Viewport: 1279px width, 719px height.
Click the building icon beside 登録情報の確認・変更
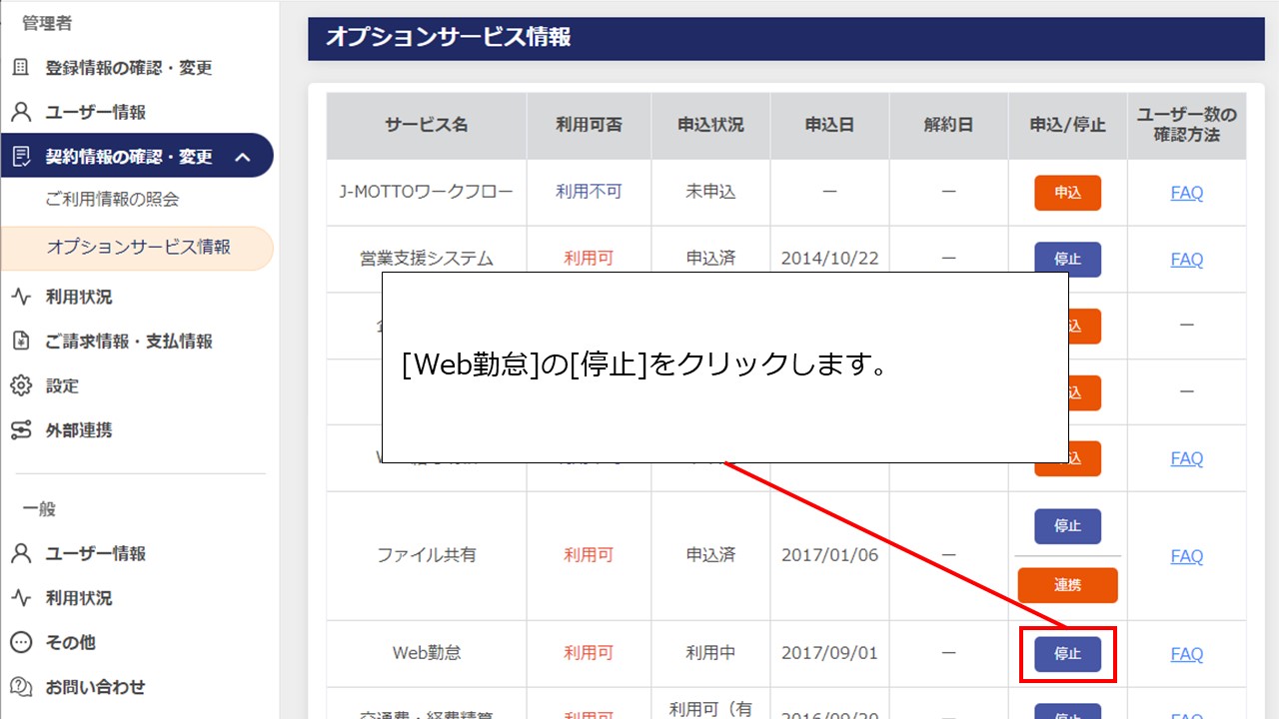point(21,68)
